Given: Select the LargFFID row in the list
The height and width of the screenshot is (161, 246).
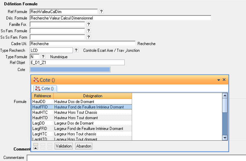Looking at the screenshot, I should (x=81, y=129).
